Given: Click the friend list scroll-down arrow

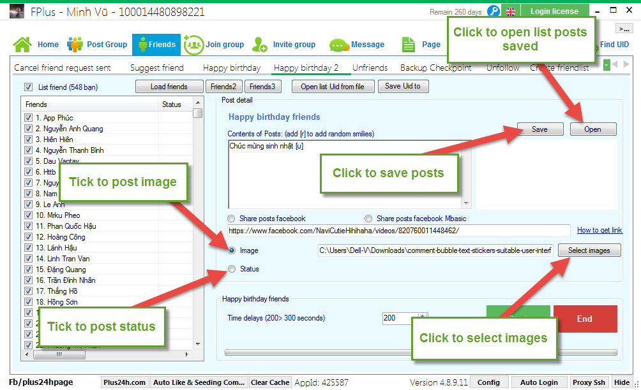Looking at the screenshot, I should point(198,344).
